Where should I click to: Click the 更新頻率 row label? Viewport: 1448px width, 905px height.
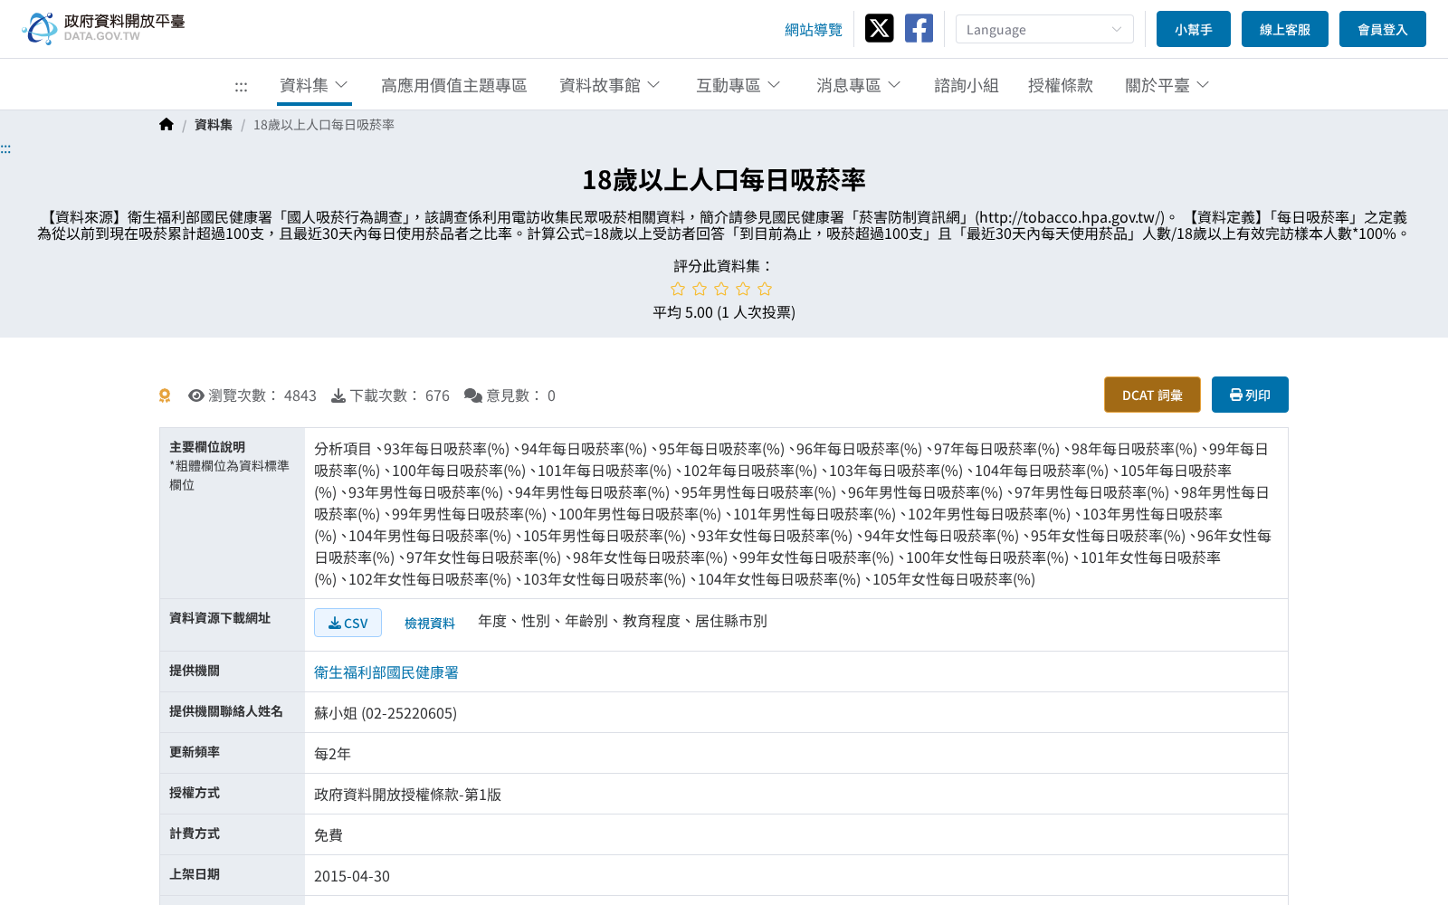tap(195, 752)
